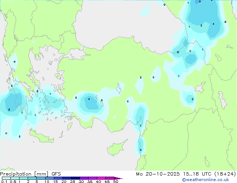
Task: Select the legend scale label 50
Action: tap(116, 182)
